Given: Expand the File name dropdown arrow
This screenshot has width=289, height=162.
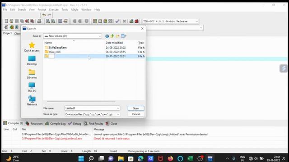Looking at the screenshot, I should (118, 108).
